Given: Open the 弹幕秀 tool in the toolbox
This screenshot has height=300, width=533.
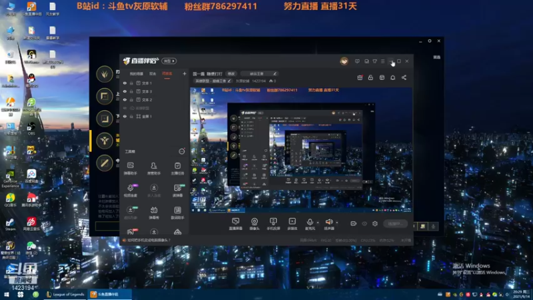Looking at the screenshot, I should 154,213.
